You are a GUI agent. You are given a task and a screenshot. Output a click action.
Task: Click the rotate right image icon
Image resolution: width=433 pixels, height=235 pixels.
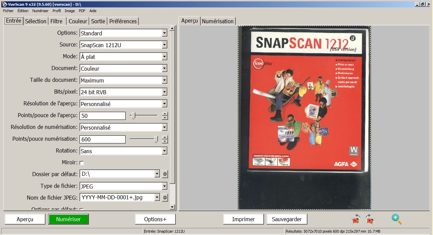[370, 219]
